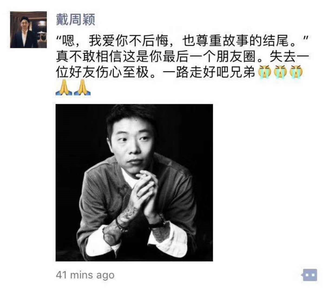
Task: Click the third crying face emoji
Action: tap(296, 72)
